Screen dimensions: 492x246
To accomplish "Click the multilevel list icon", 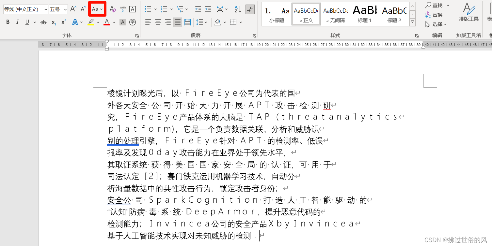I will 180,9.
